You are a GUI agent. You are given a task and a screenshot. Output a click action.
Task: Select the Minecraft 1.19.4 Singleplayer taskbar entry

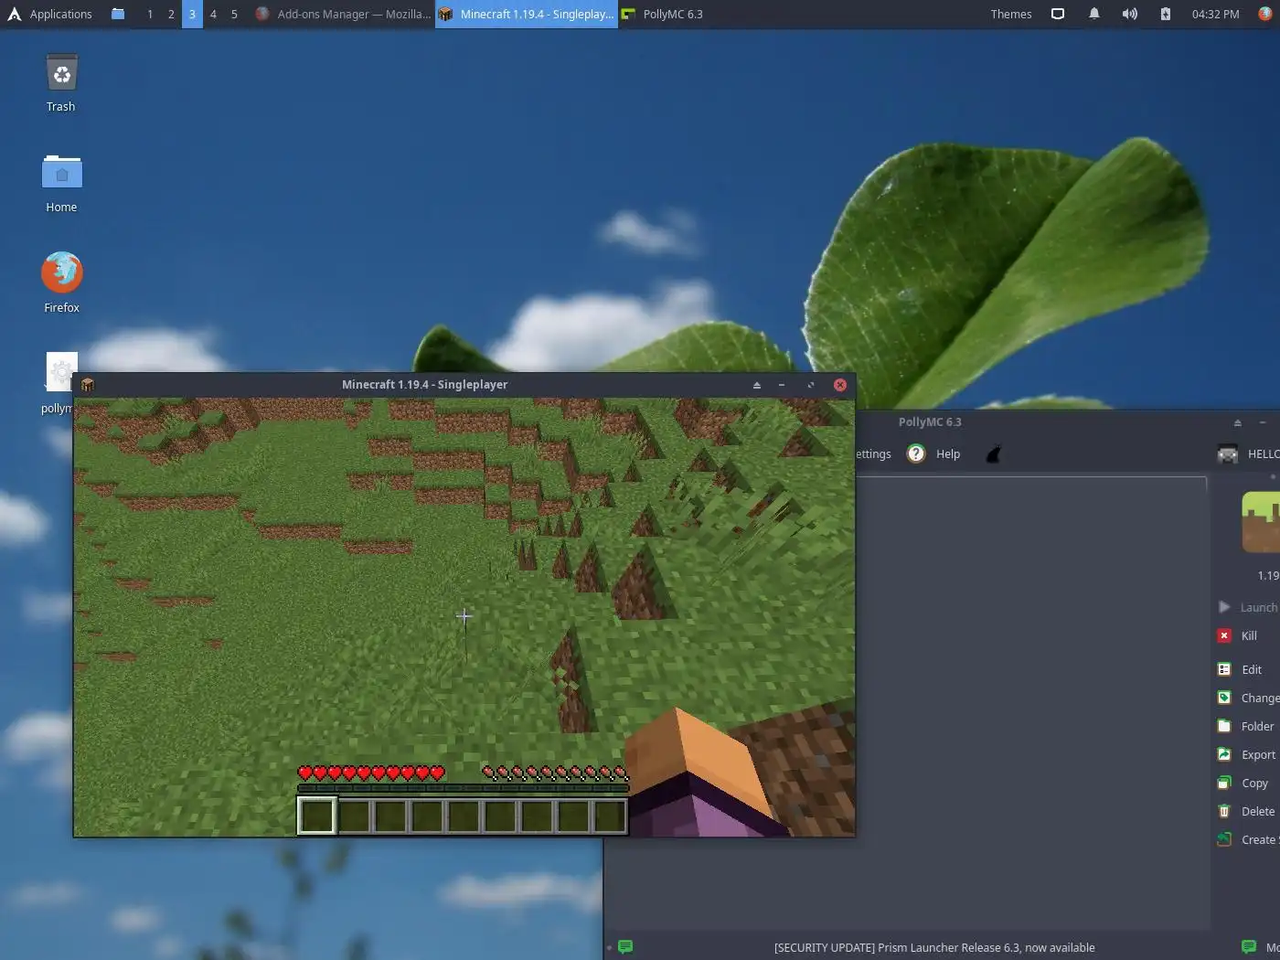527,14
